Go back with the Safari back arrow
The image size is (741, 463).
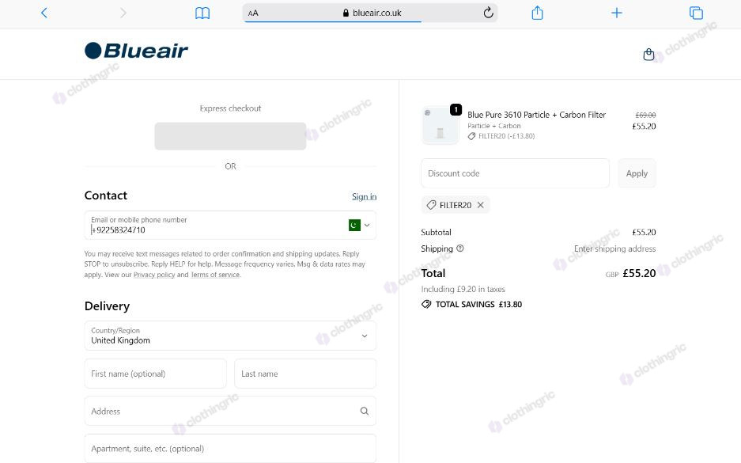[44, 13]
